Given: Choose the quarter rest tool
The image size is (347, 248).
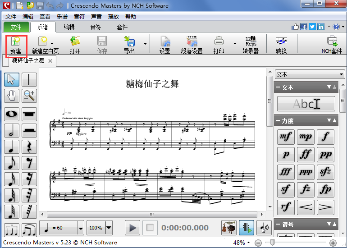Looking at the screenshot, I should coord(29,147).
